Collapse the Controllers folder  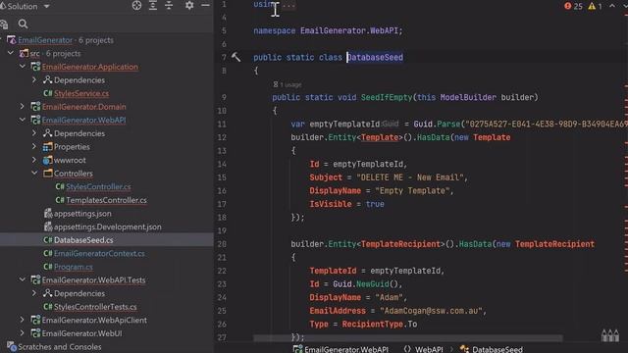[34, 173]
